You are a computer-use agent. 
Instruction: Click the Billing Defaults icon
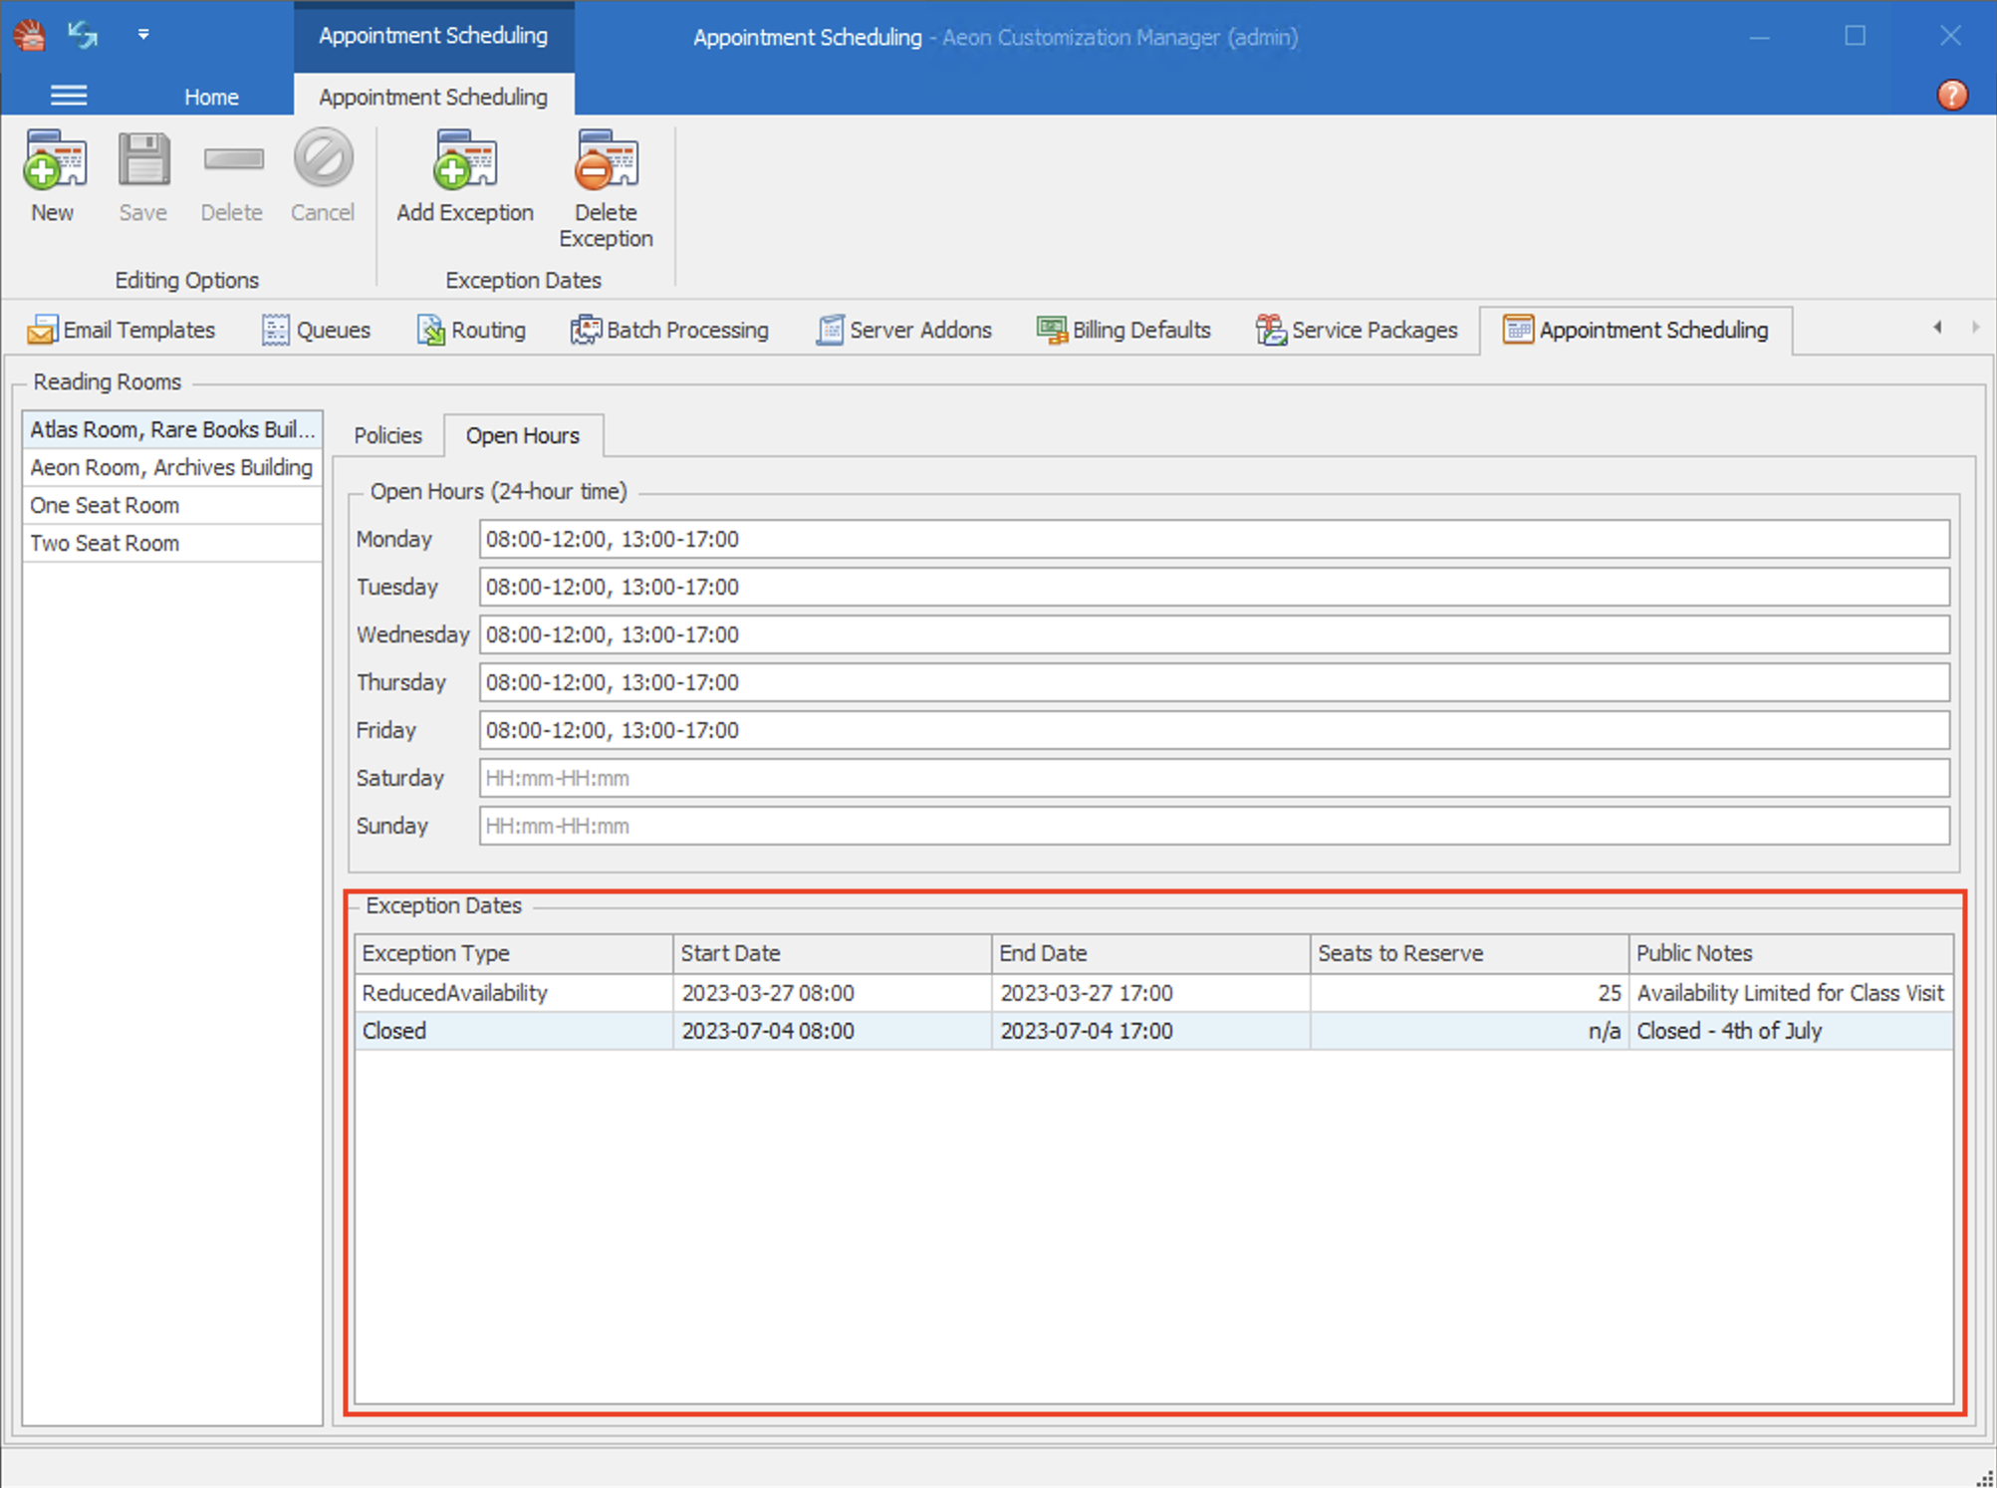(1051, 329)
